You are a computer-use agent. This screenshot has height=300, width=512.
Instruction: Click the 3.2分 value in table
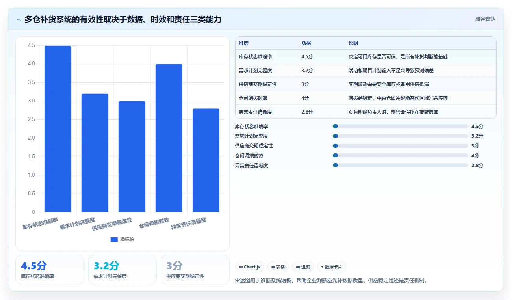click(307, 71)
